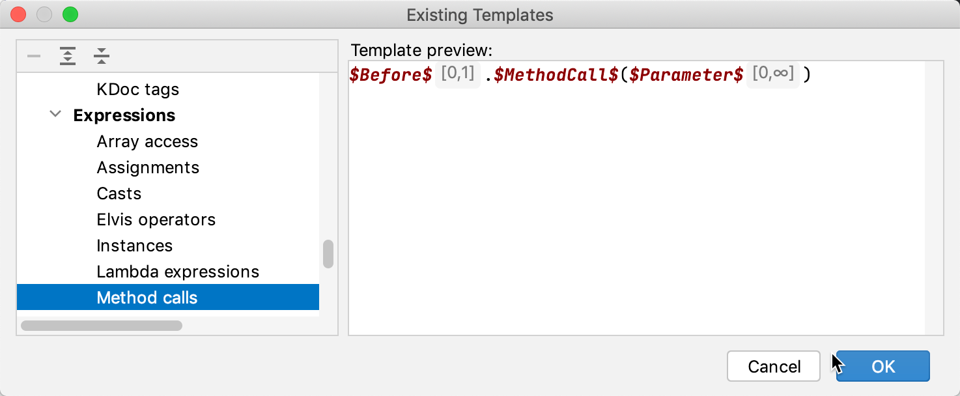Screen dimensions: 960x396
Task: Click the [0,∞] quantifier badge after $Parameter$
Action: [772, 74]
